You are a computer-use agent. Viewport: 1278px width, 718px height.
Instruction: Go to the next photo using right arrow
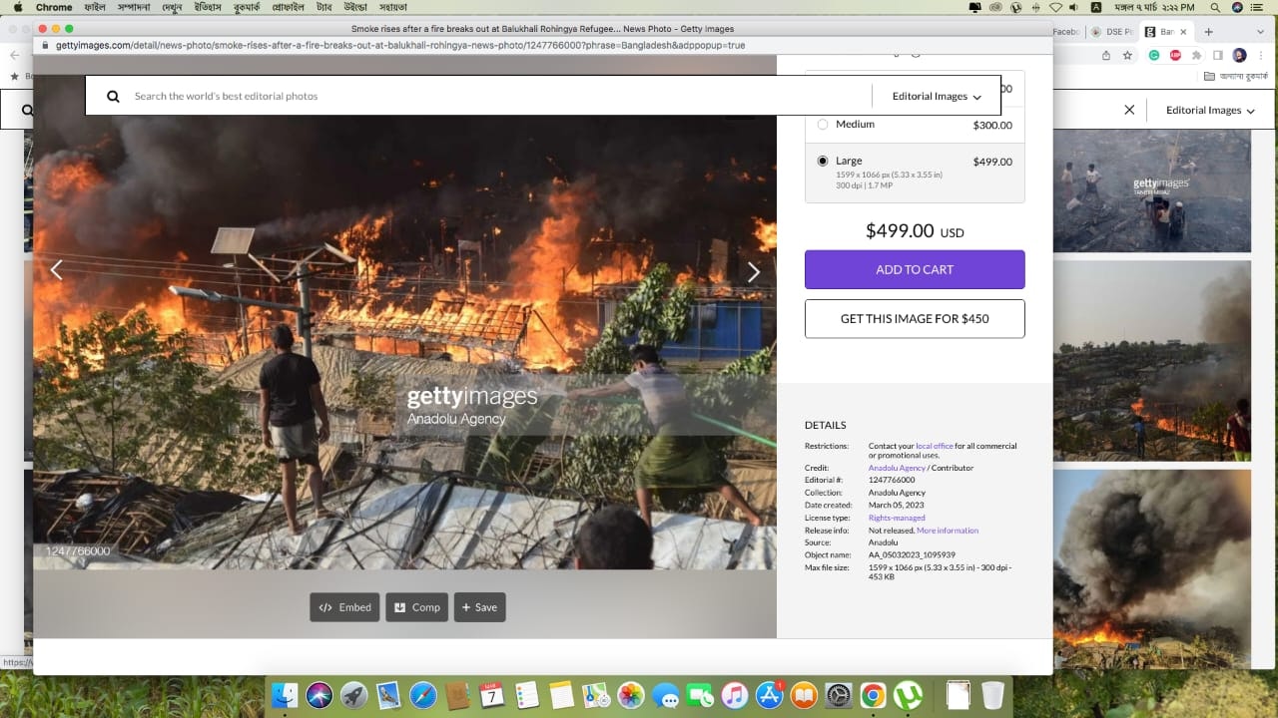pyautogui.click(x=754, y=272)
